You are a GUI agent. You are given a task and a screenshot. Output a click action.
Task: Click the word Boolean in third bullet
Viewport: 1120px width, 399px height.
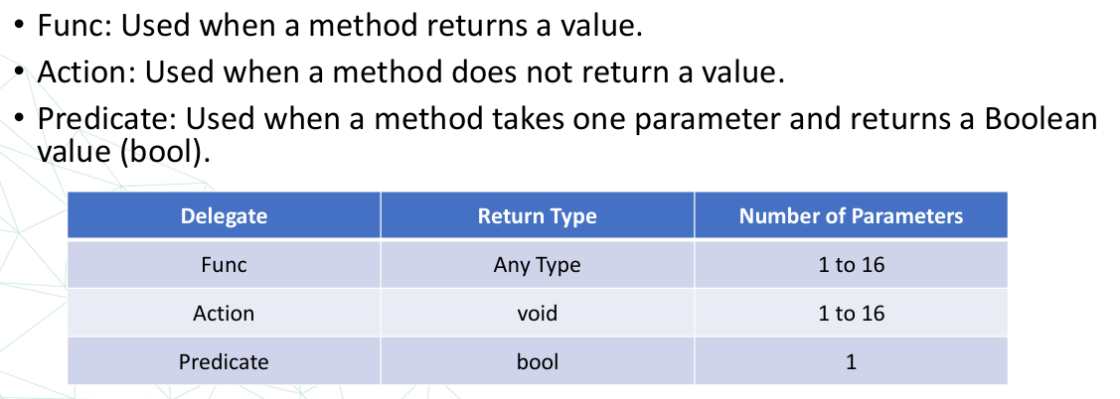[1040, 118]
